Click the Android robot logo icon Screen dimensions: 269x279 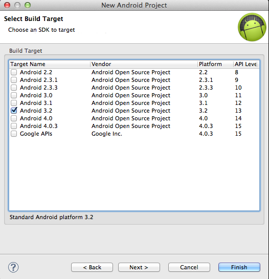252,27
